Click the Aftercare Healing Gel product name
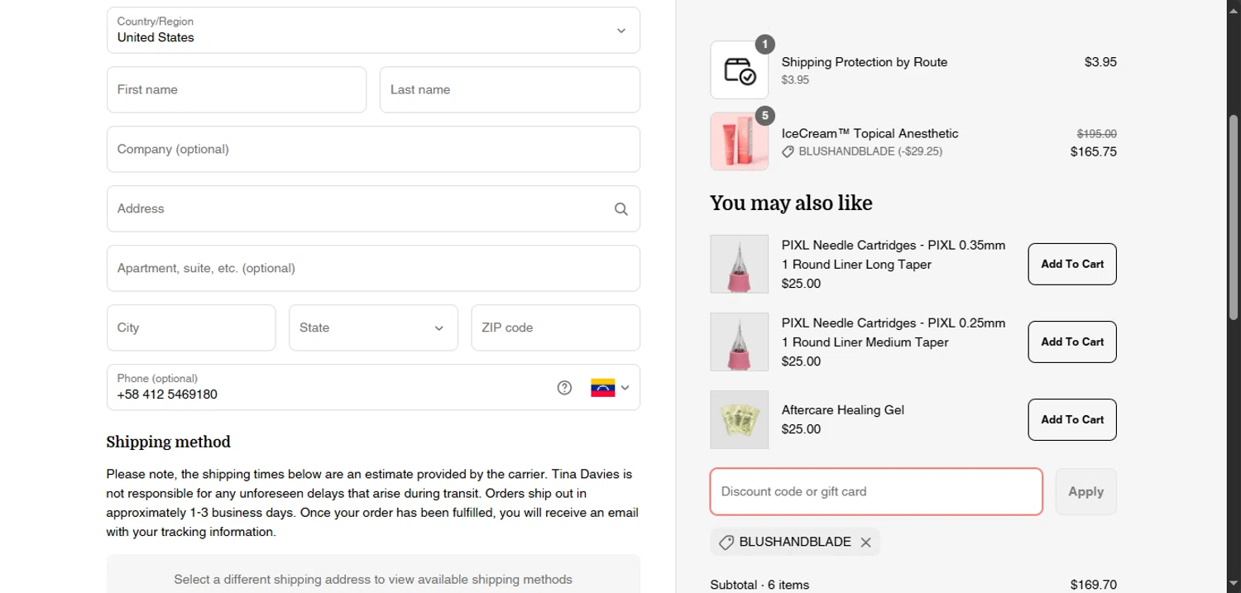This screenshot has height=593, width=1241. tap(842, 409)
